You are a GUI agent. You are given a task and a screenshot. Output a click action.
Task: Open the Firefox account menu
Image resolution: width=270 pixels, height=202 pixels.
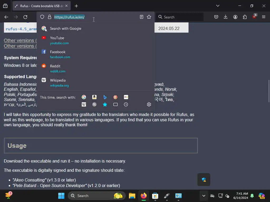235,17
